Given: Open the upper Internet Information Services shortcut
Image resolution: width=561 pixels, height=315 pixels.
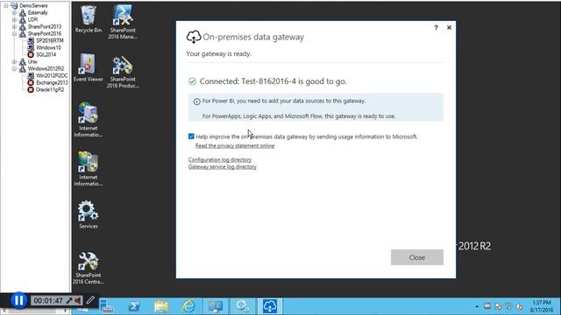Looking at the screenshot, I should [88, 120].
